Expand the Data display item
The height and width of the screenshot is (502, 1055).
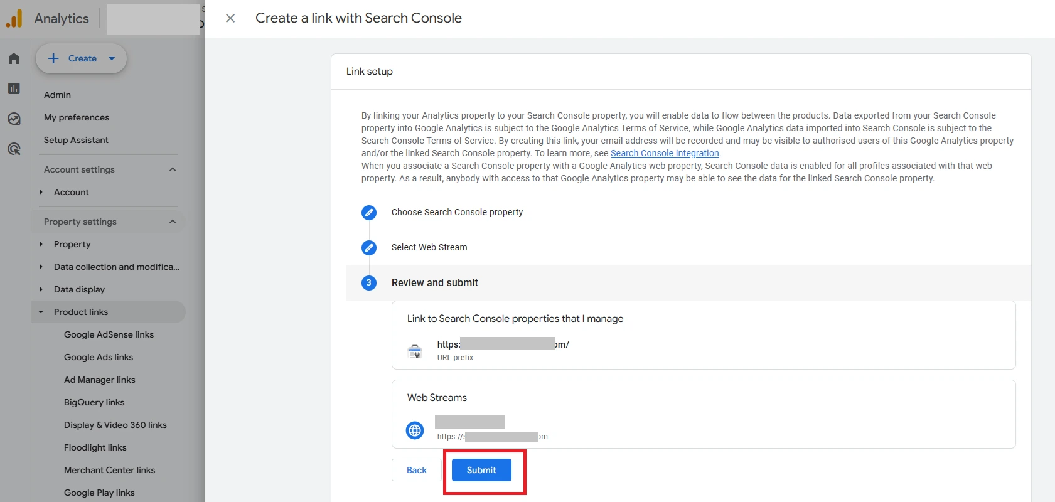click(x=41, y=289)
